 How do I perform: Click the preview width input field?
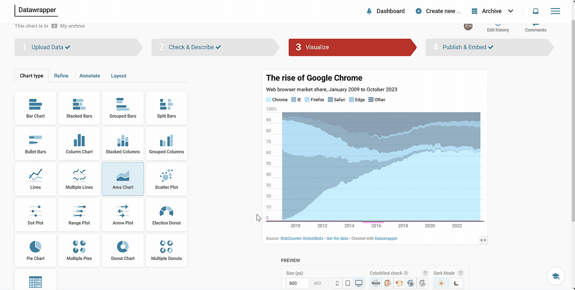tap(297, 283)
